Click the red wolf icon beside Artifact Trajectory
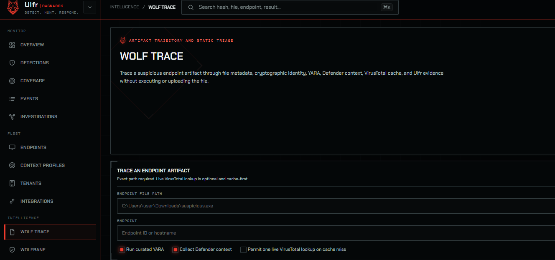The image size is (555, 260). point(123,40)
